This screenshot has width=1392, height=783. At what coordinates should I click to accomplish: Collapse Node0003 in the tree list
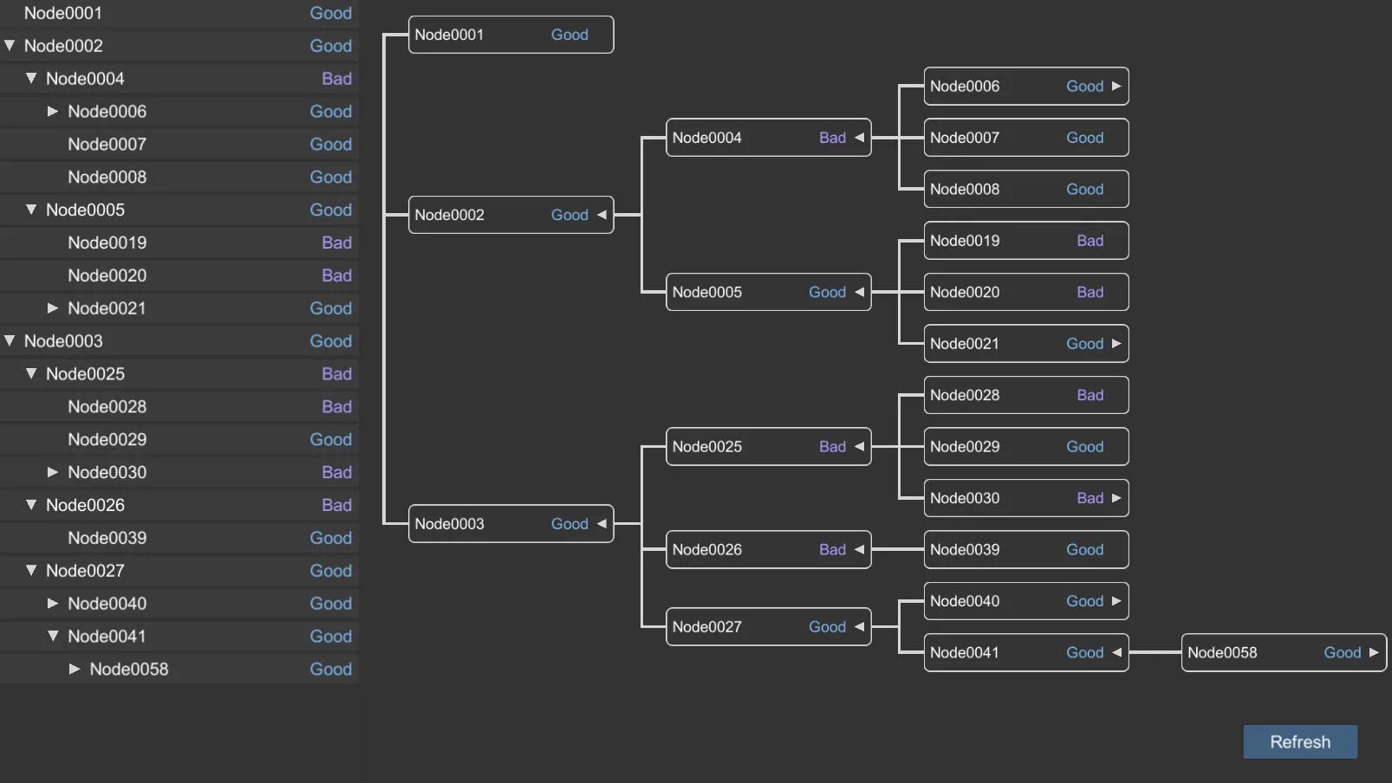point(10,340)
